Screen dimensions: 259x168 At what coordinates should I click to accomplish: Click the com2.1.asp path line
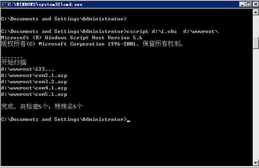pyautogui.click(x=34, y=75)
